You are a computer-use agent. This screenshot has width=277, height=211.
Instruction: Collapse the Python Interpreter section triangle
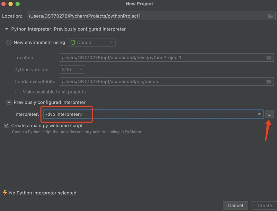pos(7,29)
